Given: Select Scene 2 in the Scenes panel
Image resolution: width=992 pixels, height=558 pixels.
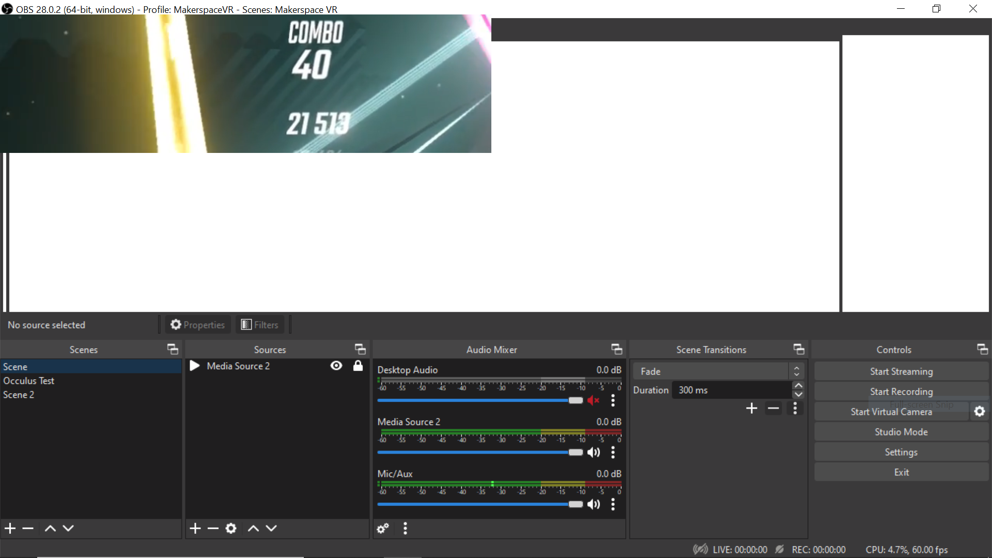Looking at the screenshot, I should [x=19, y=395].
